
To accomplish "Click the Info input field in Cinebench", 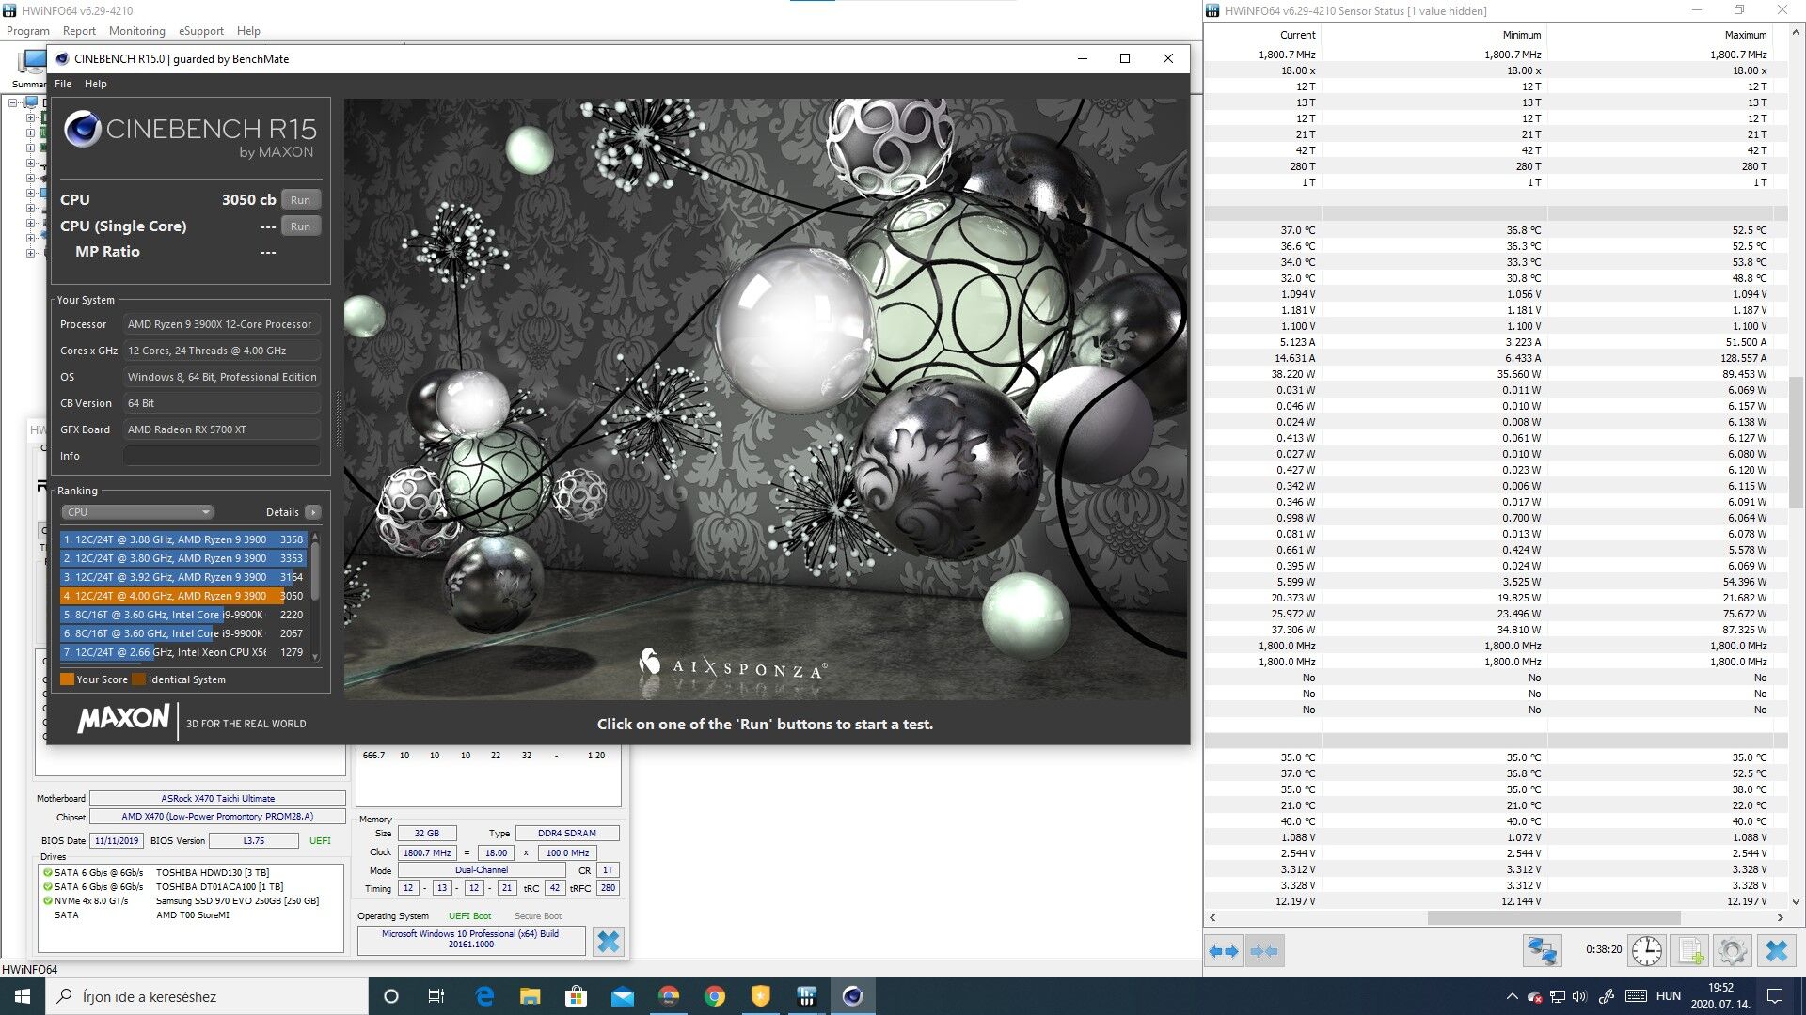I will [x=222, y=456].
